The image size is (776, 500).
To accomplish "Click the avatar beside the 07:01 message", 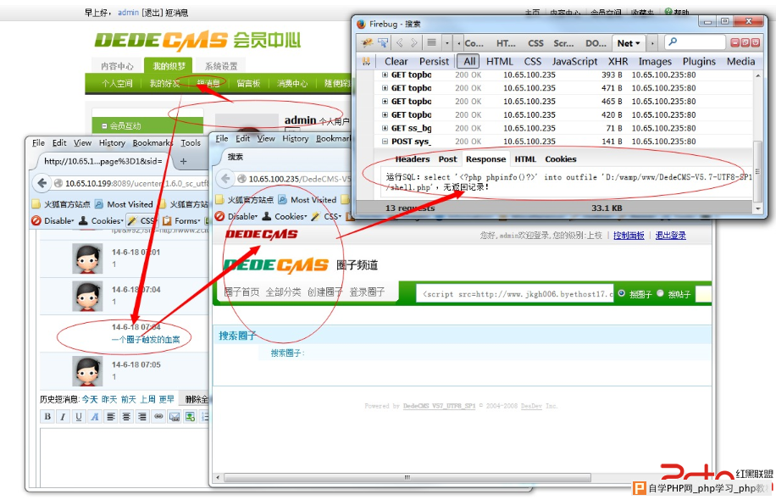I will pos(87,258).
